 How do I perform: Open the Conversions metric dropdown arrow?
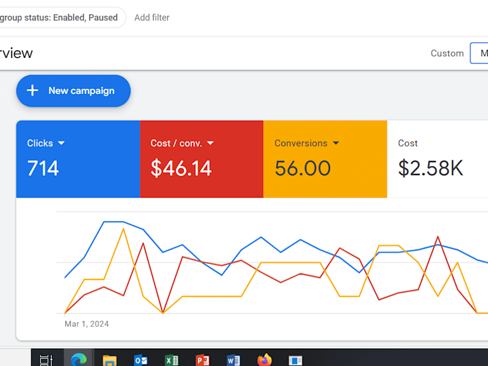pos(336,143)
